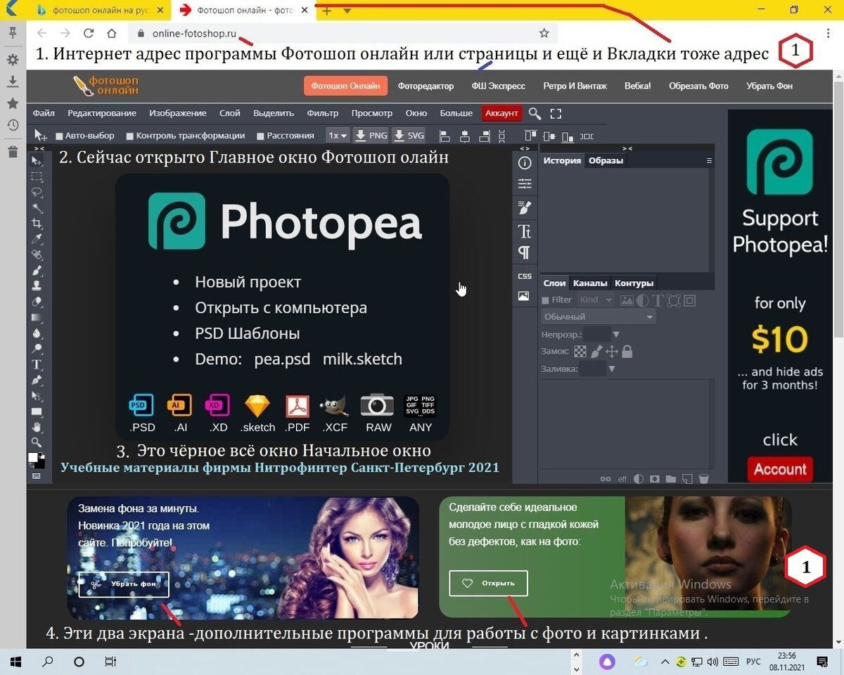Enable the Контроль трансформации checkbox
This screenshot has width=844, height=675.
tap(130, 136)
